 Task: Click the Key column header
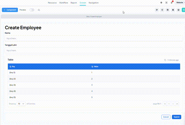pyautogui.click(x=49, y=67)
